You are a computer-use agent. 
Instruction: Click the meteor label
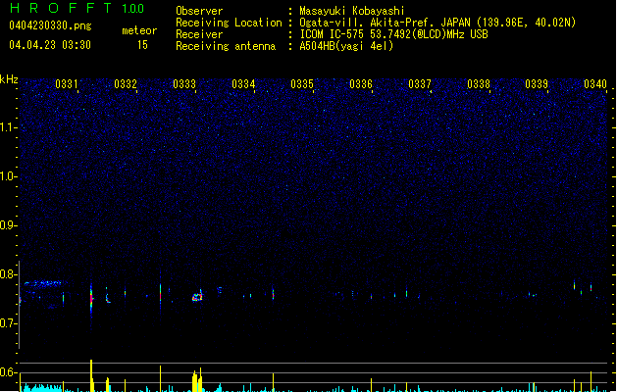(x=139, y=30)
